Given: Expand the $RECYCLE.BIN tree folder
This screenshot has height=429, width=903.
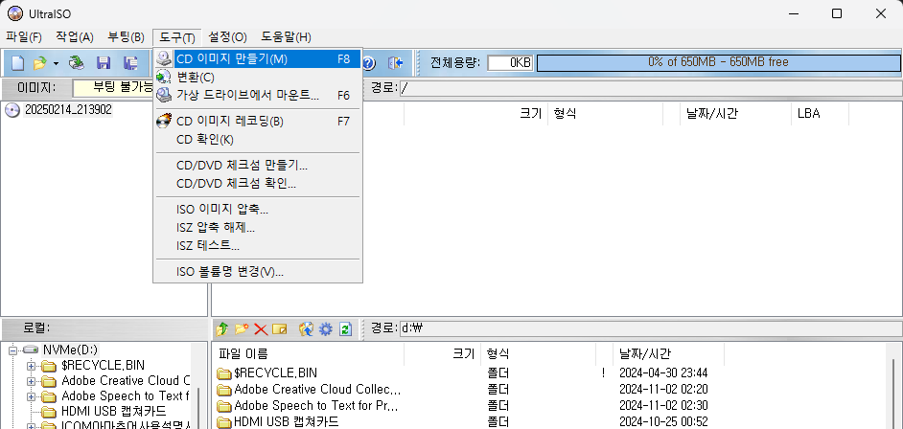Looking at the screenshot, I should pyautogui.click(x=32, y=366).
